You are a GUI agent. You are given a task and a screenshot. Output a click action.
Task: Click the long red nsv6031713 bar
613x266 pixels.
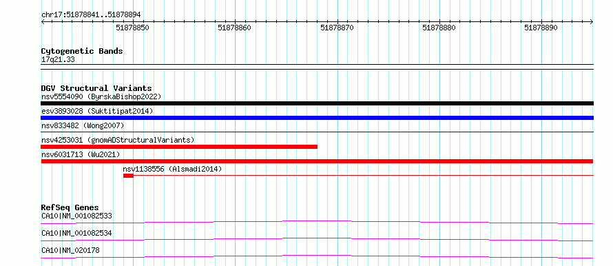pos(317,161)
